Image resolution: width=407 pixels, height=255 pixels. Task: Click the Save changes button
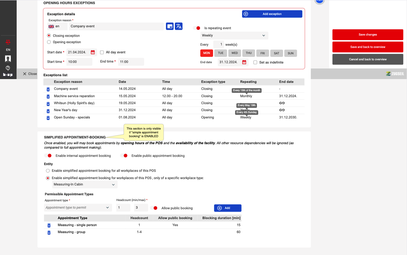[368, 35]
